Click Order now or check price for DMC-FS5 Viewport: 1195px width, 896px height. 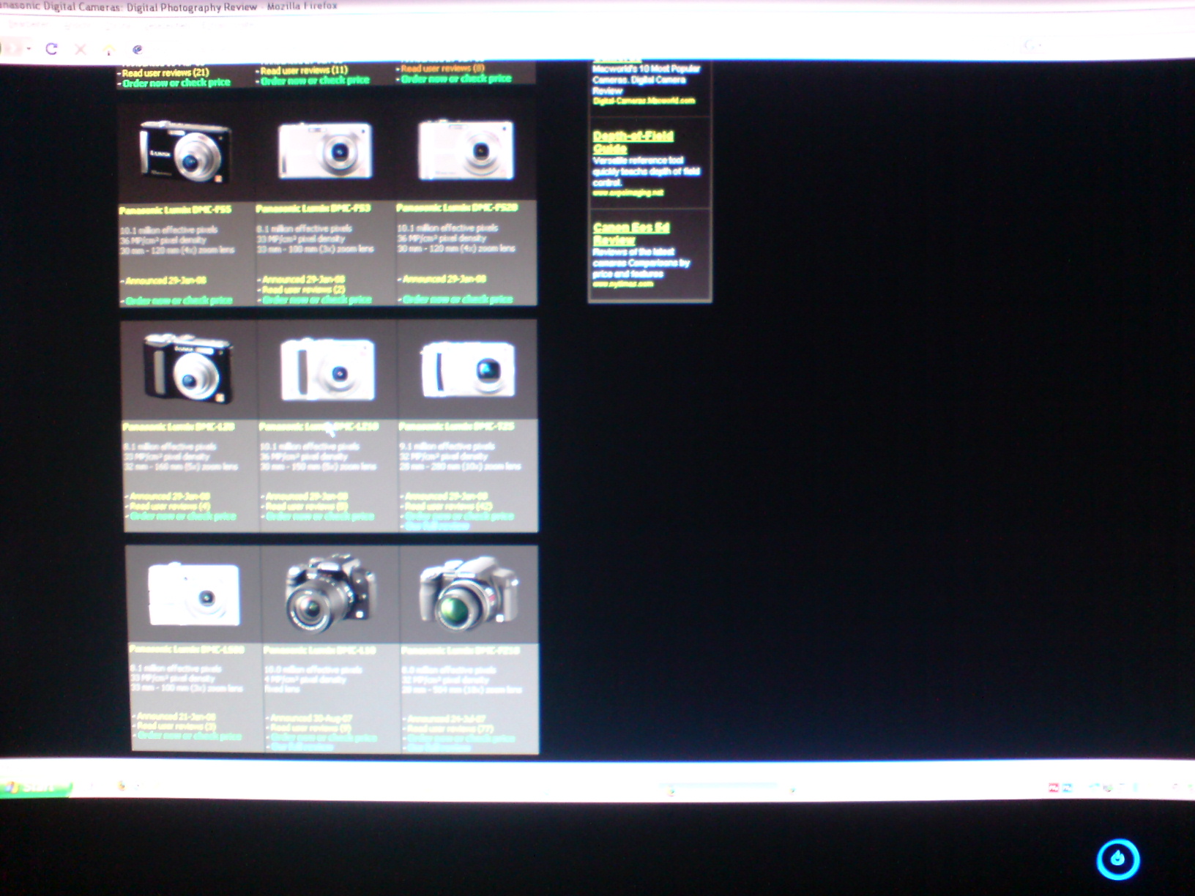pyautogui.click(x=179, y=301)
